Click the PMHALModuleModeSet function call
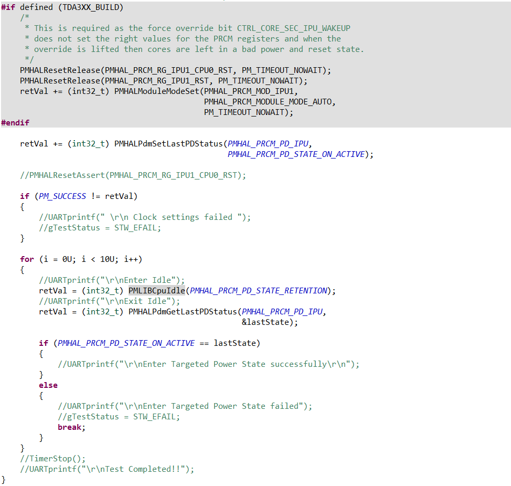 [x=157, y=91]
